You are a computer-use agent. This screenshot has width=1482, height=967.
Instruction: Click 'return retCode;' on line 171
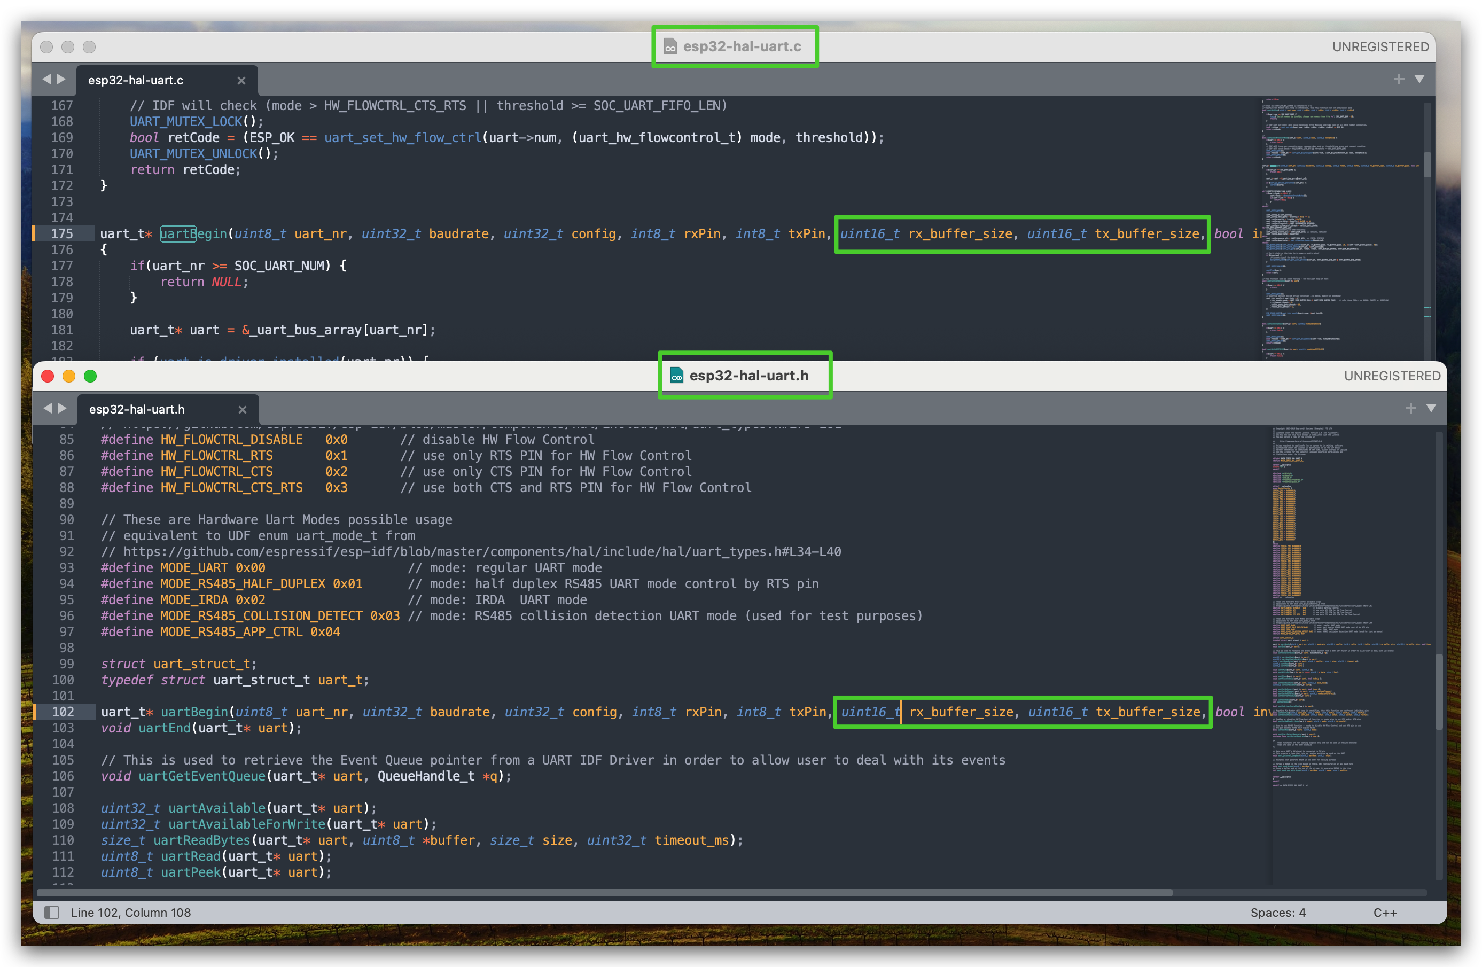(x=185, y=169)
